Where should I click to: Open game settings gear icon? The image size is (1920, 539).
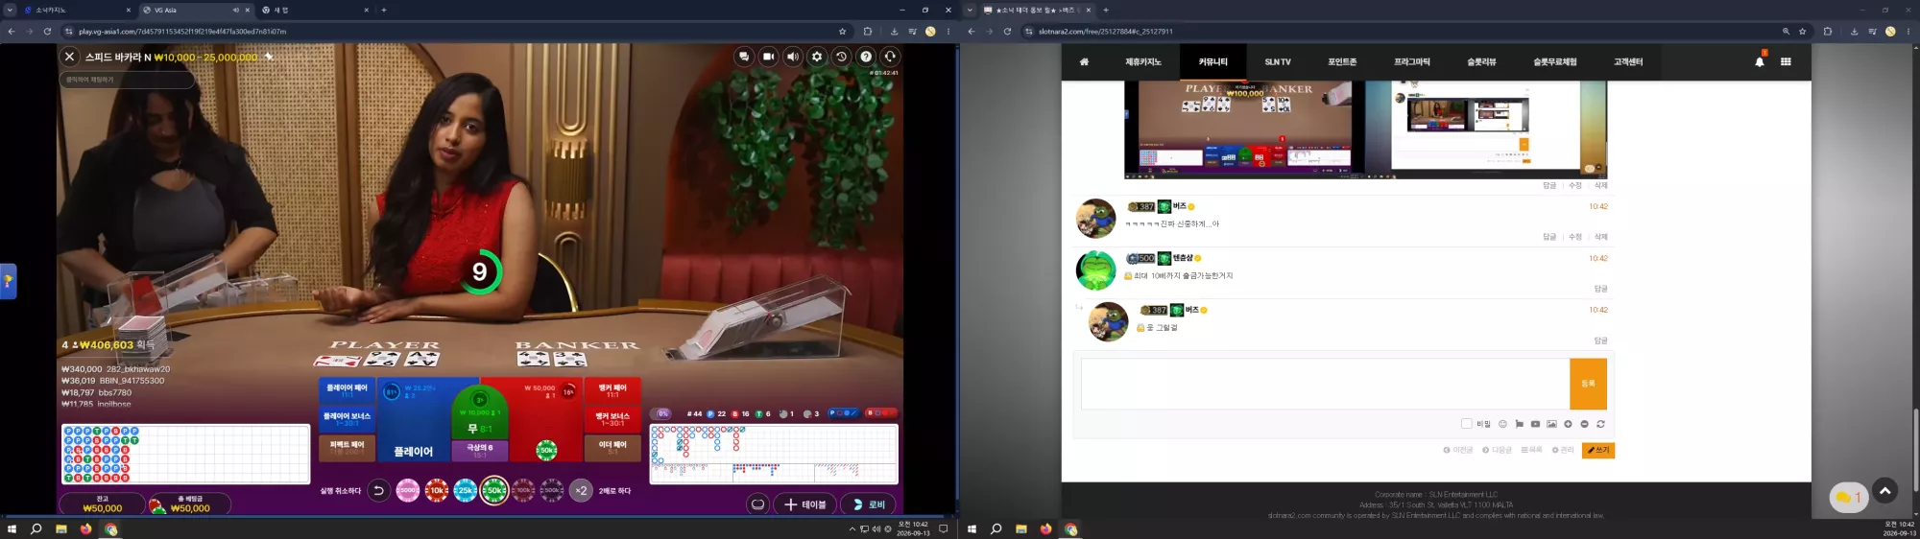coord(817,57)
